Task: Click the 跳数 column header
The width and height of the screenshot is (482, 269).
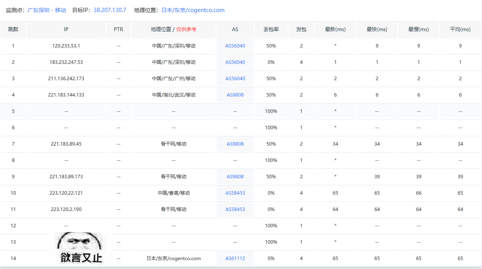Action: click(13, 29)
